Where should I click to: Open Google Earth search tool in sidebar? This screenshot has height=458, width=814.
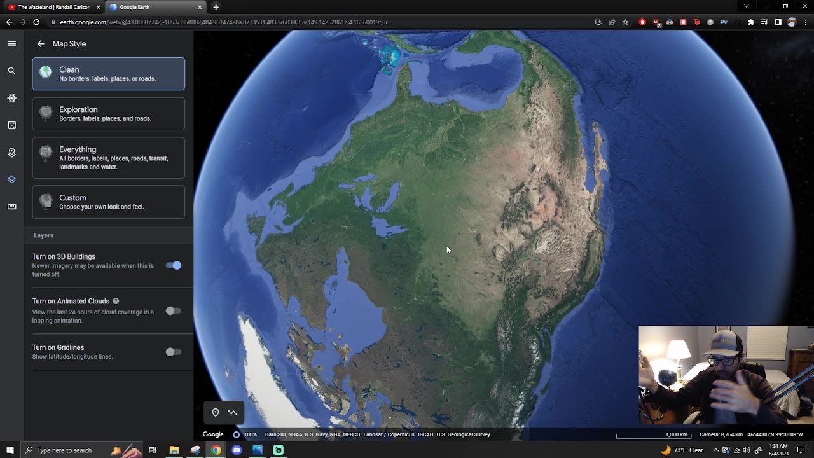pyautogui.click(x=11, y=71)
